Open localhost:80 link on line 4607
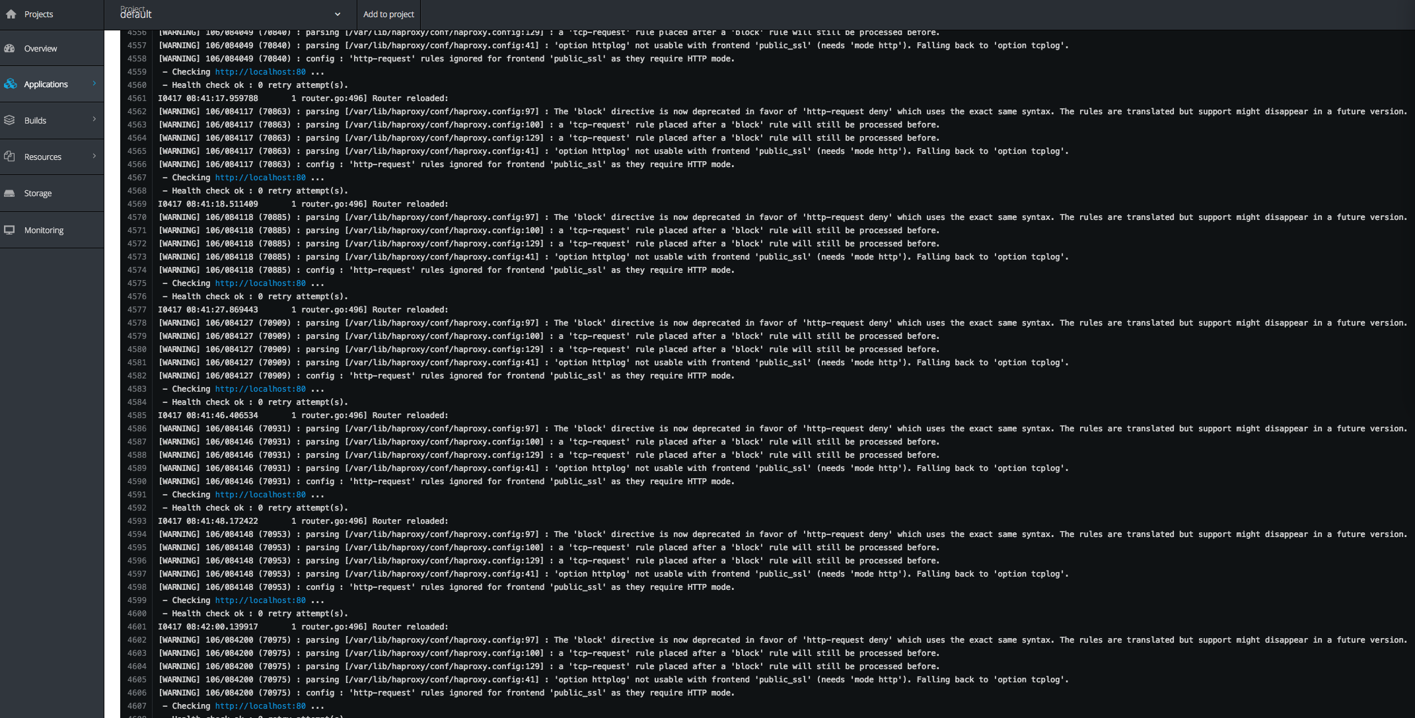The image size is (1415, 718). pos(260,706)
